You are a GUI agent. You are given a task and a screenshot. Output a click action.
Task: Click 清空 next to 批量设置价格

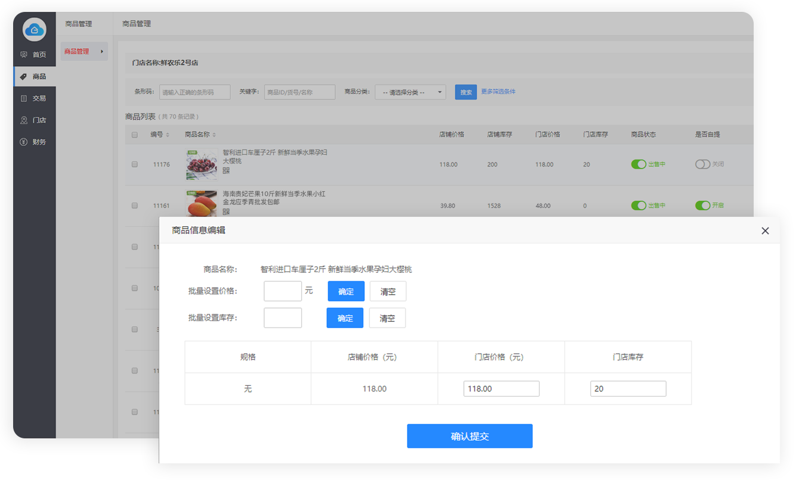[x=388, y=291]
